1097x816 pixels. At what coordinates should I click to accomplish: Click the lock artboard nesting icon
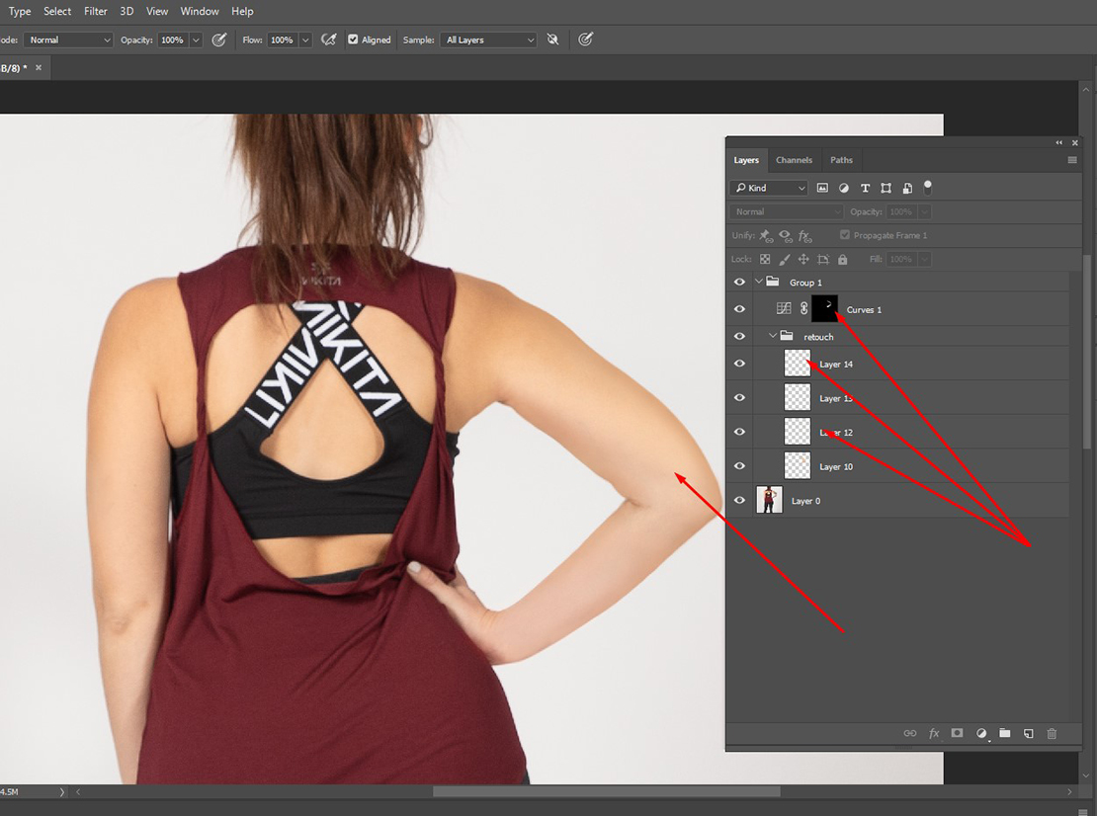coord(823,260)
